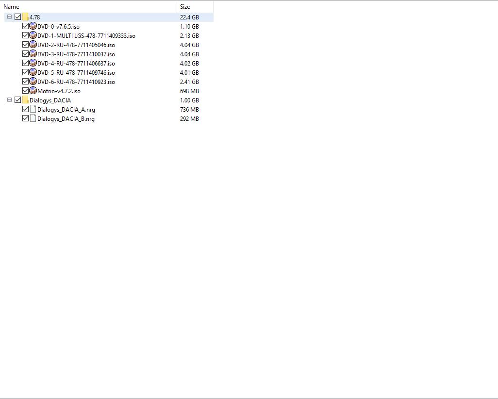Select DVD-1-MULTI LGS-478-7711409333.iso file name

86,36
